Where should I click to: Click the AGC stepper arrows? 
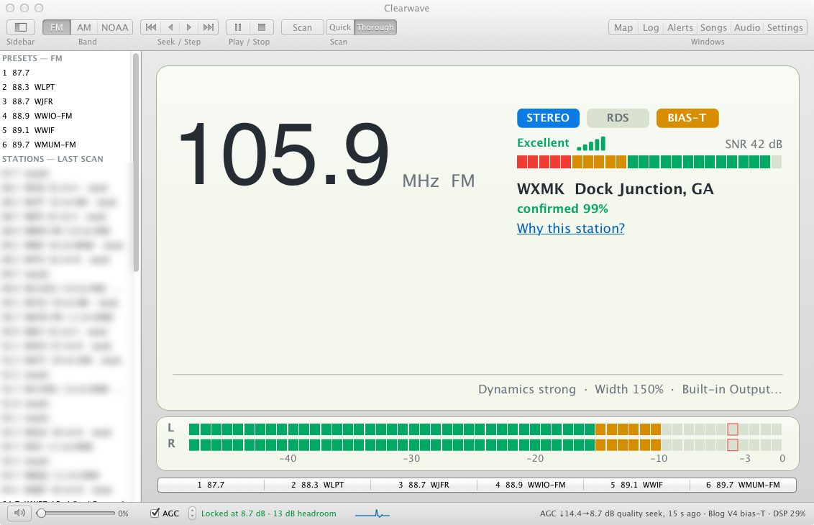192,513
